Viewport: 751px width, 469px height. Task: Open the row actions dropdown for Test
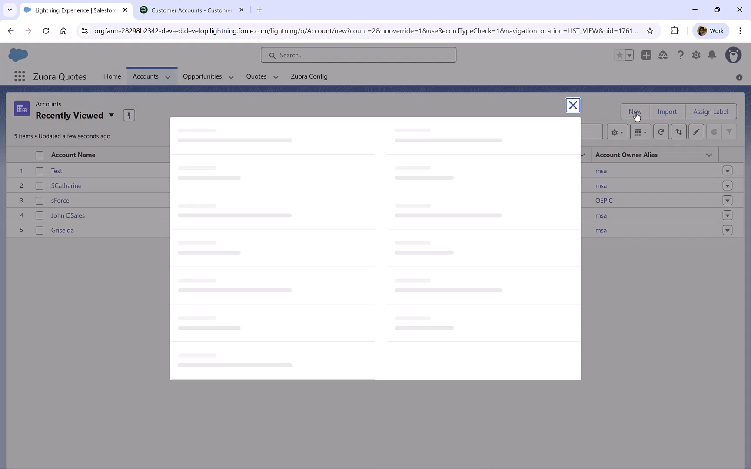[x=728, y=171]
